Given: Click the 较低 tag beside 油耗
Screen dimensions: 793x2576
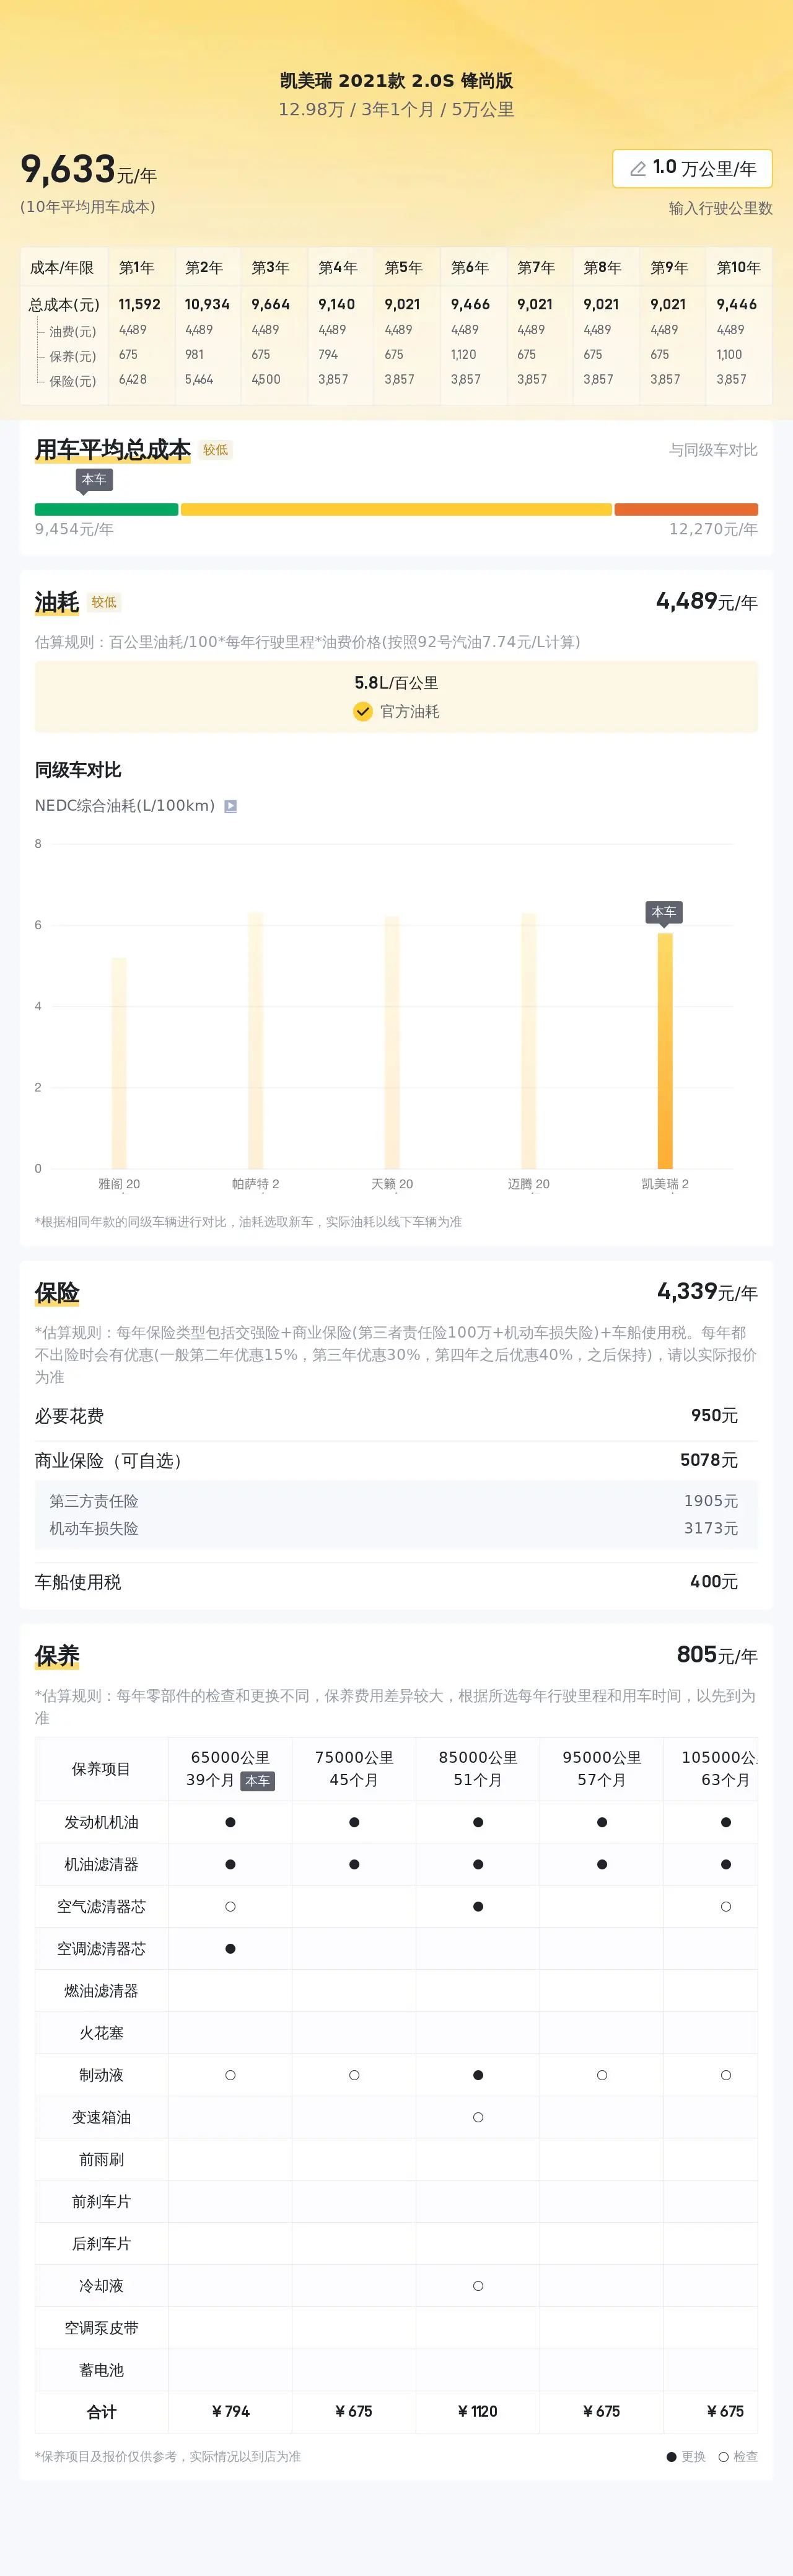Looking at the screenshot, I should click(x=104, y=603).
